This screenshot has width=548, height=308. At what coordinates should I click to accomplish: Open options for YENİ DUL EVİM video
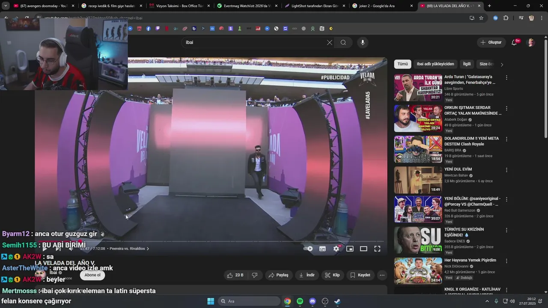(506, 170)
